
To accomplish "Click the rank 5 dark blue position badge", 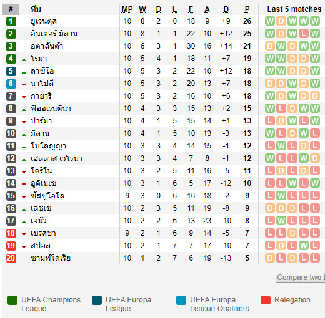I will [x=11, y=71].
